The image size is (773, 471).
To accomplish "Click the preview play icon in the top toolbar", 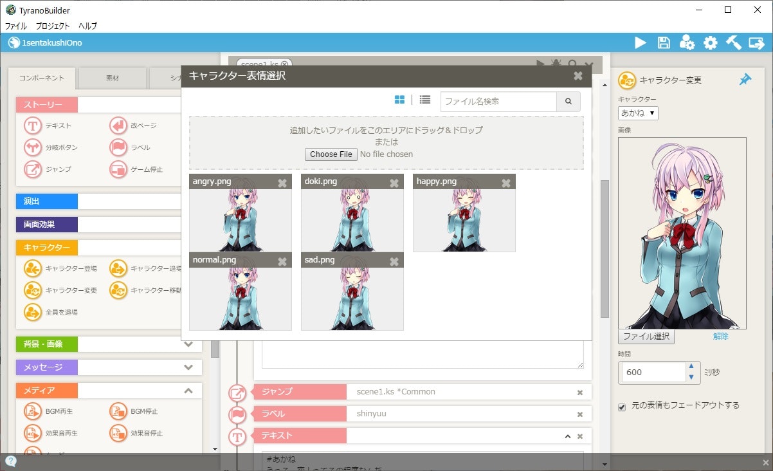I will click(x=640, y=43).
